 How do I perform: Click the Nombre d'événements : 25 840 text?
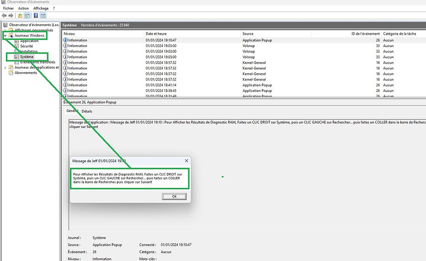pos(105,25)
